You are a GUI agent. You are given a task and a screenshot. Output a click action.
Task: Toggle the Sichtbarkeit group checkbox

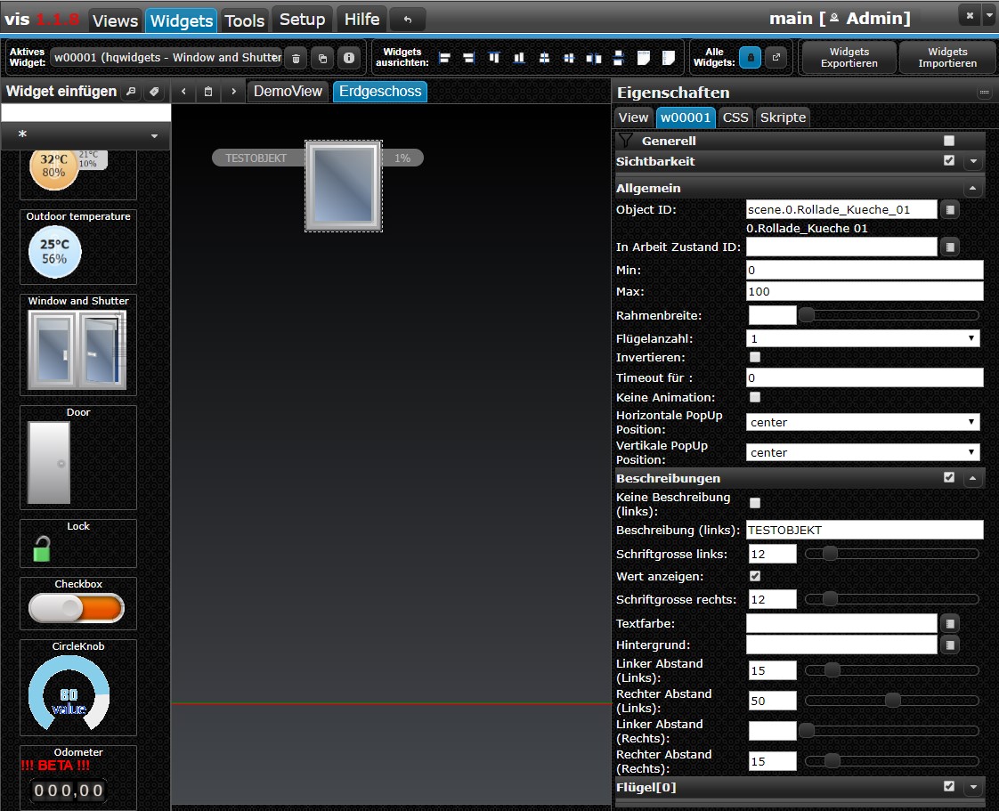point(949,160)
